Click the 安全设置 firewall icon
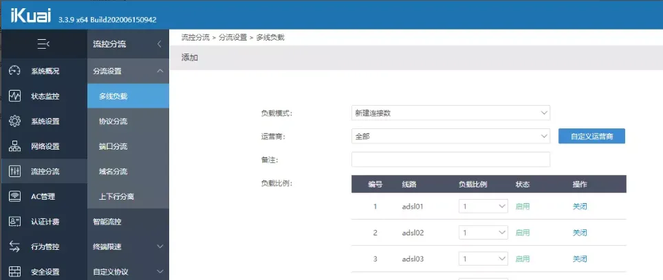Screen dimensions: 663x280 [15, 271]
